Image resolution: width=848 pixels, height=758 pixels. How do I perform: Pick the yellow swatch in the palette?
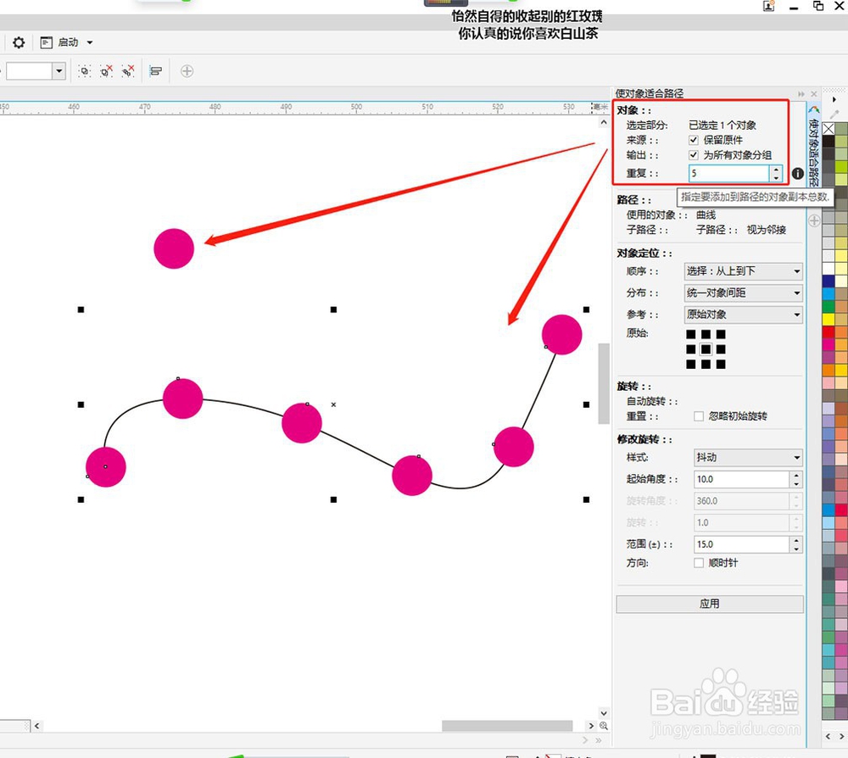[828, 319]
